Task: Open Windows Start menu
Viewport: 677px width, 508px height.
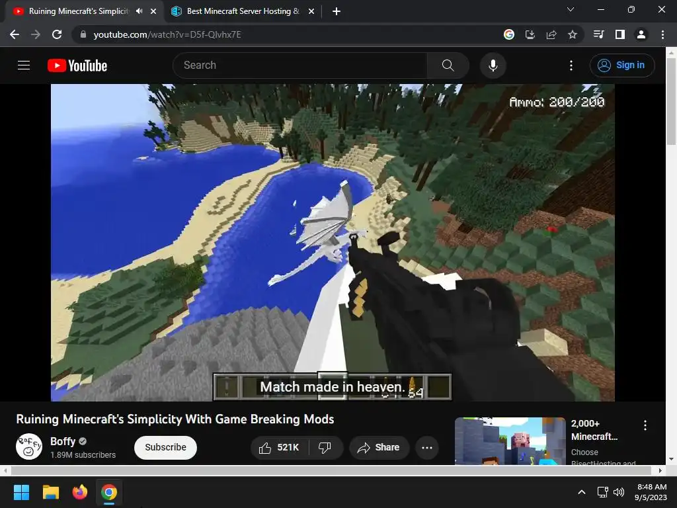Action: point(21,492)
